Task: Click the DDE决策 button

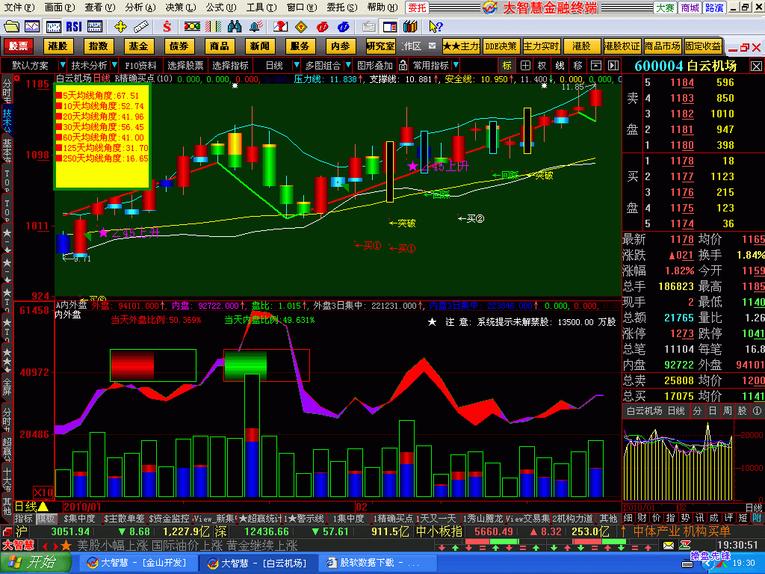Action: click(x=501, y=46)
